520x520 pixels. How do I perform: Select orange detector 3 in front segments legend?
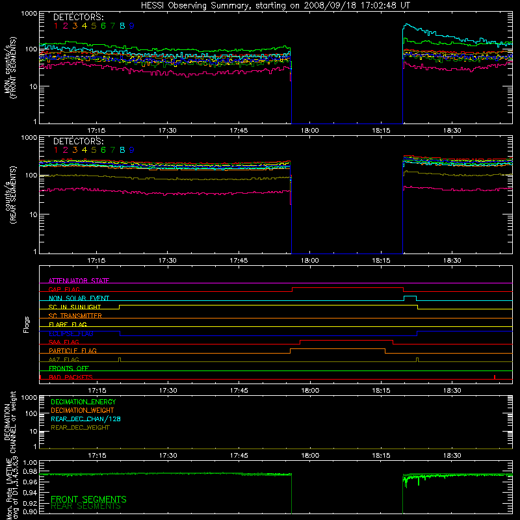pyautogui.click(x=75, y=26)
